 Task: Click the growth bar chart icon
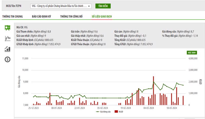click(8, 49)
